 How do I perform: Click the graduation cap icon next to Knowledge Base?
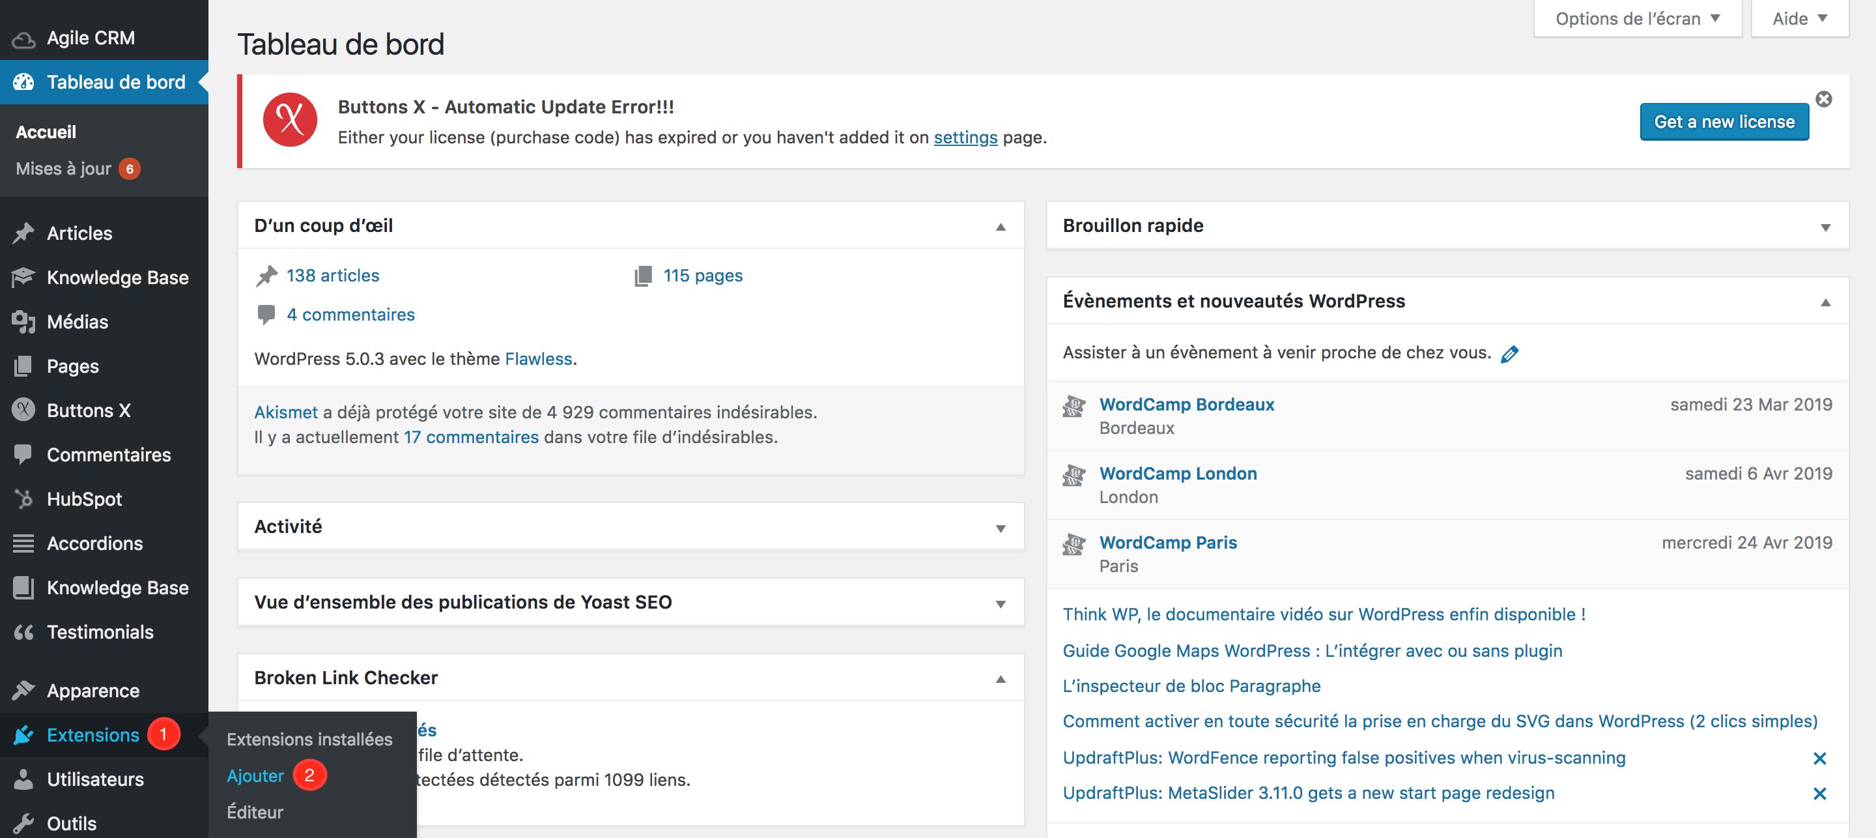click(x=23, y=278)
